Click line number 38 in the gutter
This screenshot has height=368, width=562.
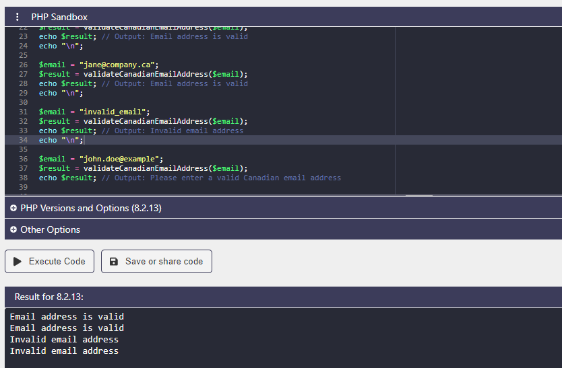[23, 178]
